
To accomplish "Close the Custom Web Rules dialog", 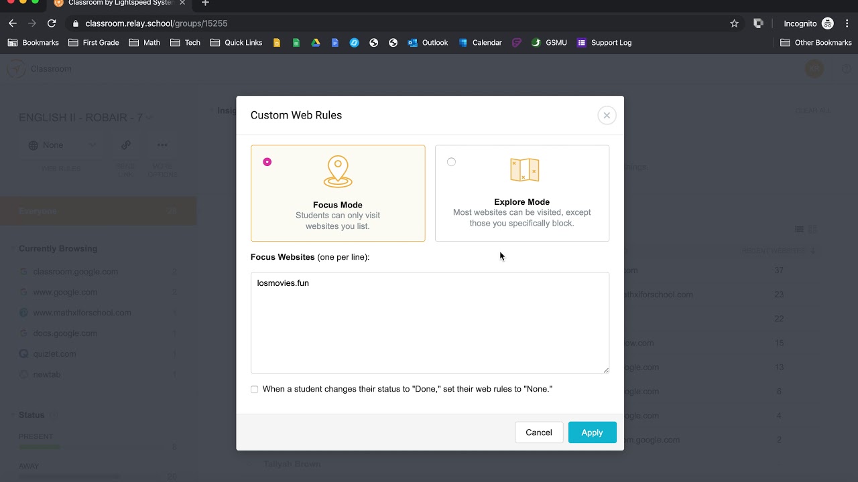I will coord(607,115).
